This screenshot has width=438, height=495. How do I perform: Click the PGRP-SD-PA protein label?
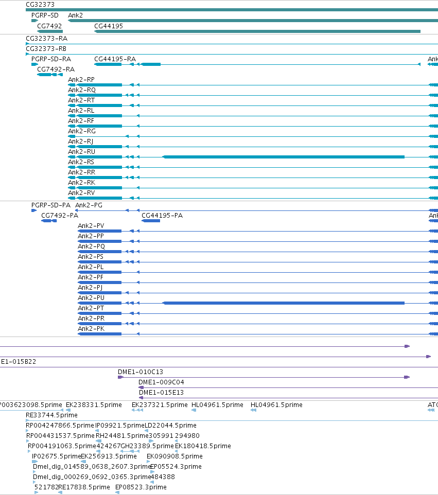50,205
